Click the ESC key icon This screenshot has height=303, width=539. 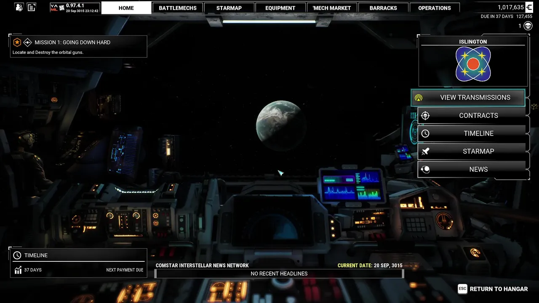point(462,289)
